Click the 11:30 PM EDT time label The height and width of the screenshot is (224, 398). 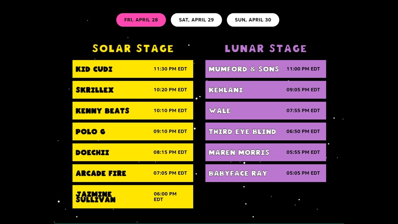[x=170, y=69]
